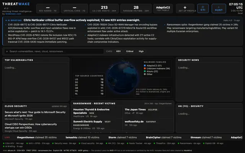
Task: Click the orange Unknown malware legend swatch
Action: (145, 68)
